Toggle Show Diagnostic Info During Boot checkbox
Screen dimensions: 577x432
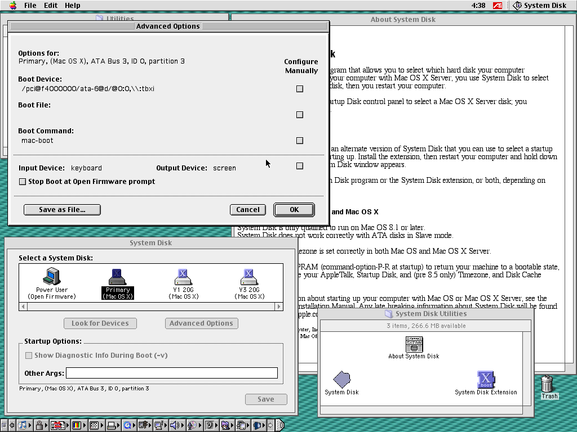pyautogui.click(x=28, y=355)
